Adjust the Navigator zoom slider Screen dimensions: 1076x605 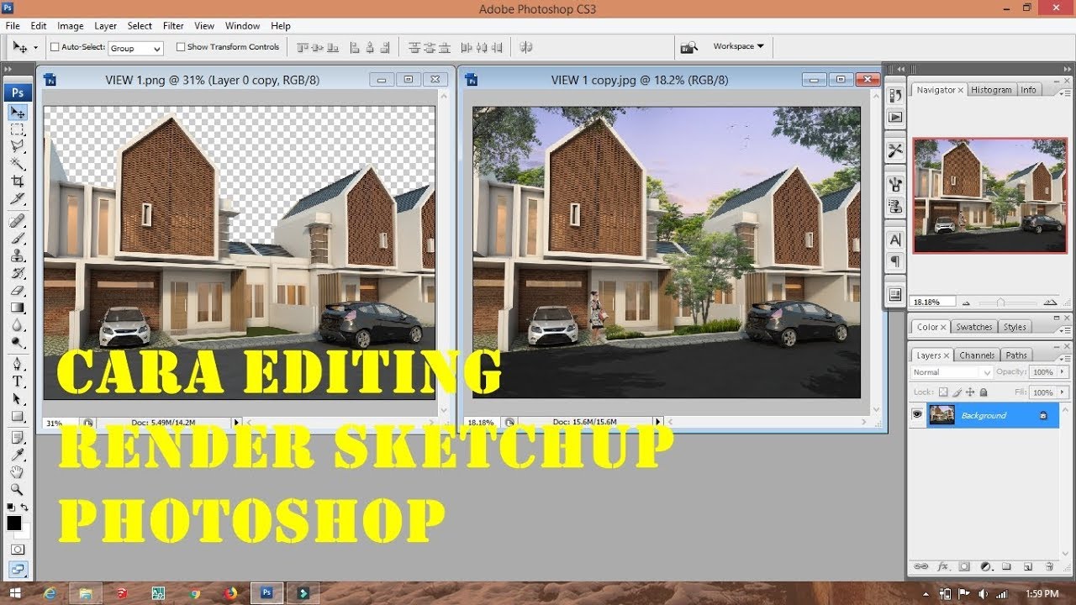[x=1000, y=302]
